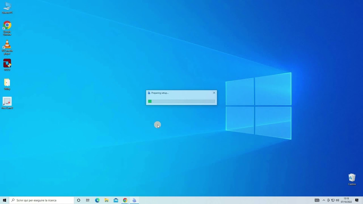Click the Preparing setup title text
Viewport: 363px width, 204px height.
(160, 93)
